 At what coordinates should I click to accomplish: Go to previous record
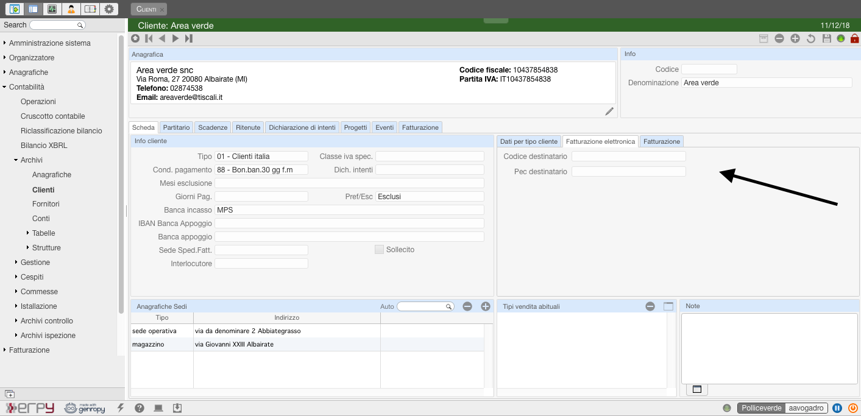(162, 38)
